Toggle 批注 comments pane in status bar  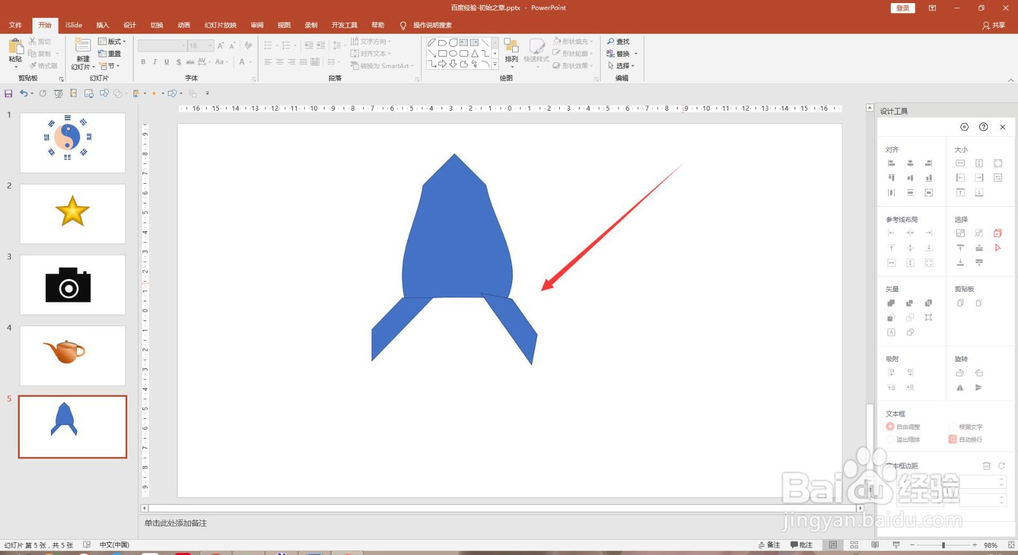[x=801, y=545]
